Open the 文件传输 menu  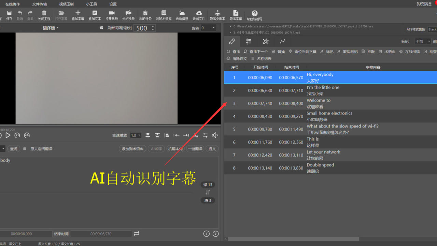40,4
